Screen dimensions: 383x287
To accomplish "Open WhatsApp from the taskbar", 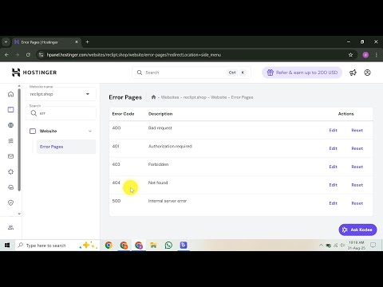I will (168, 245).
